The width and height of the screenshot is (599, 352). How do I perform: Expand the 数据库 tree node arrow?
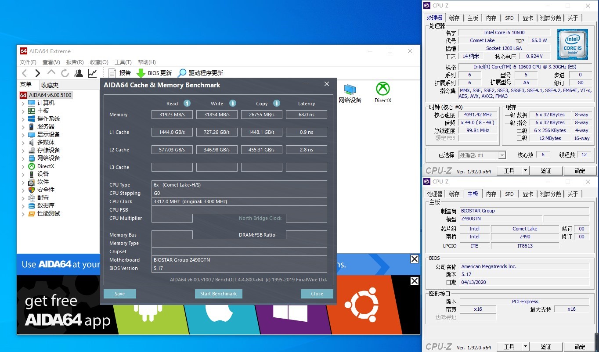pos(23,206)
